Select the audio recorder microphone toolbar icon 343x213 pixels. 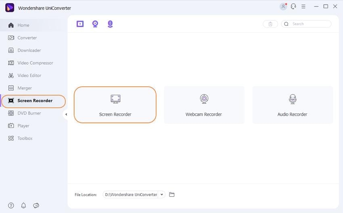coord(110,24)
